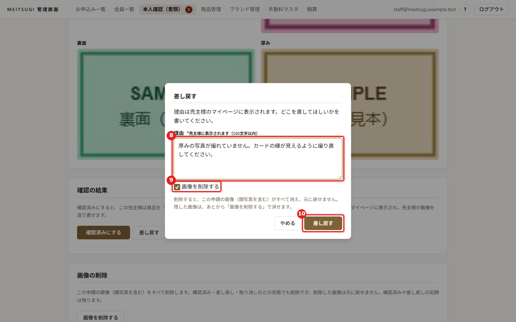This screenshot has height=322, width=516.
Task: Open the 裏面 sample image thumbnail
Action: [166, 104]
